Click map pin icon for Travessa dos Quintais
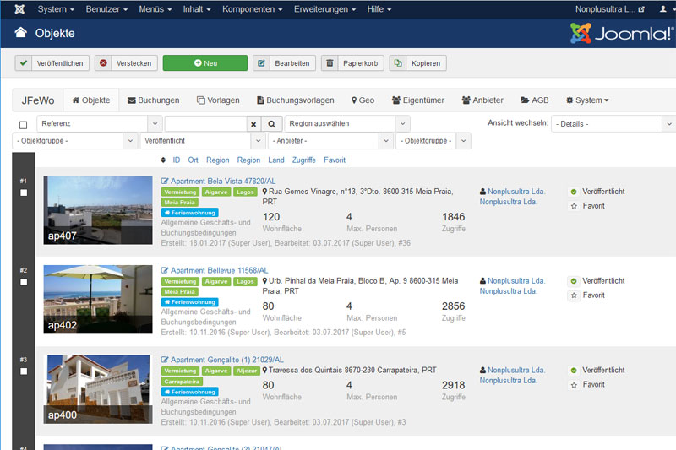 (264, 370)
